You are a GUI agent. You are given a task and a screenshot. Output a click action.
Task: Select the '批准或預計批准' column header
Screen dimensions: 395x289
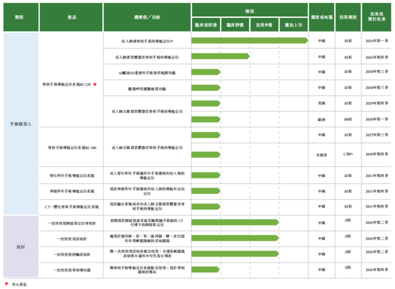pyautogui.click(x=376, y=17)
